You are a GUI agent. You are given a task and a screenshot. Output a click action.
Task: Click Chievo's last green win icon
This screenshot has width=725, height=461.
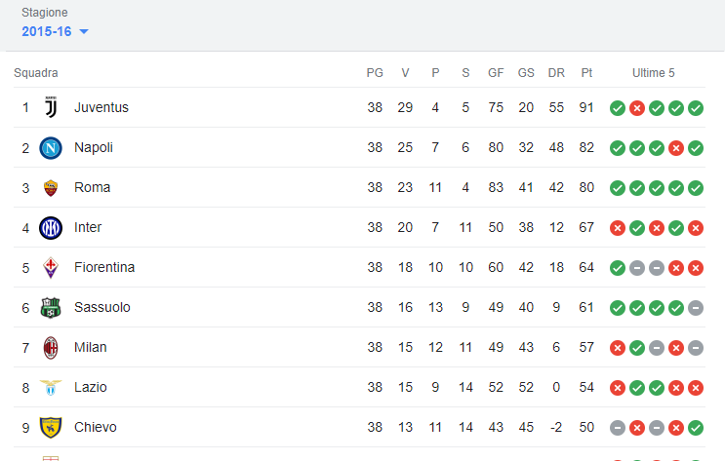click(696, 428)
